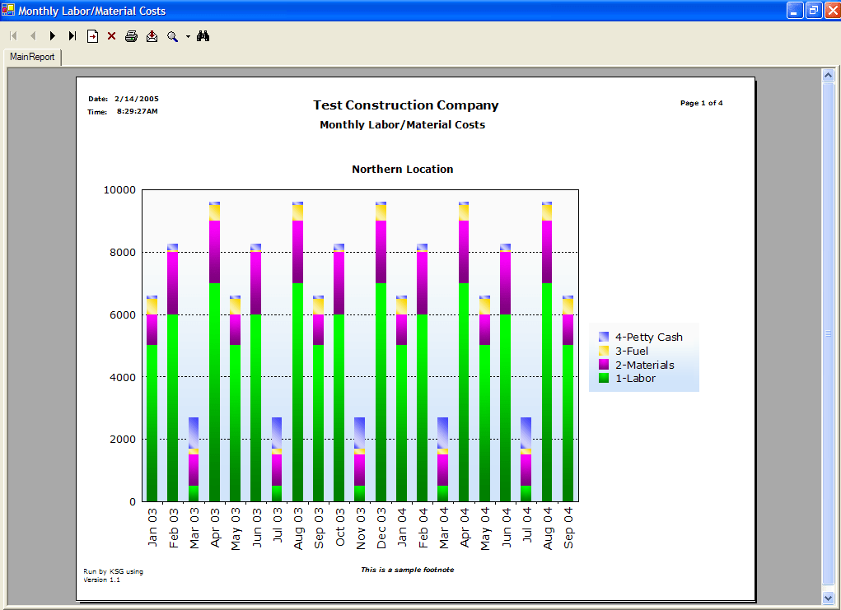Jump to the last page of the report

[x=72, y=35]
